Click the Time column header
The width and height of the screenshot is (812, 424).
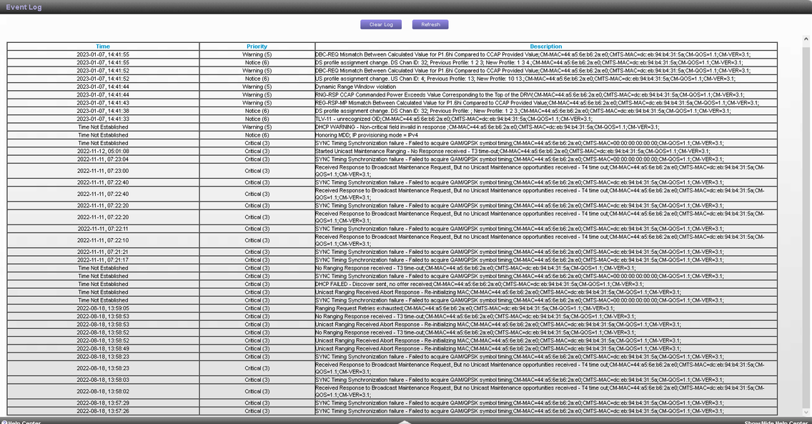pyautogui.click(x=102, y=46)
